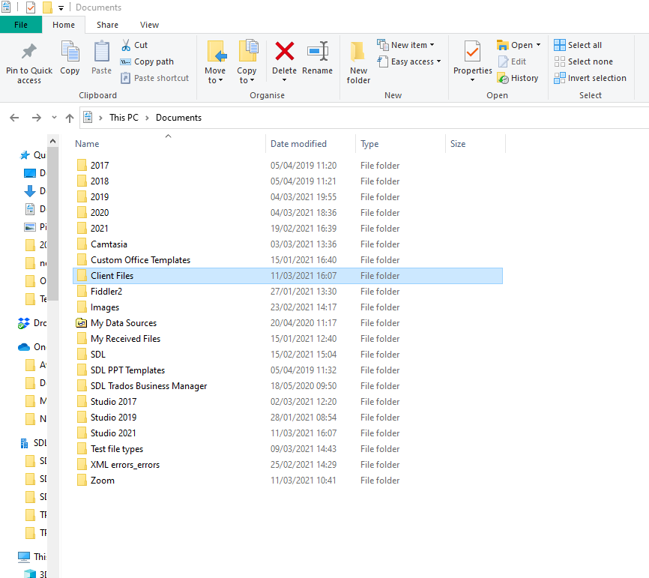Viewport: 649px width, 578px height.
Task: Expand the Easy access dropdown
Action: (409, 61)
